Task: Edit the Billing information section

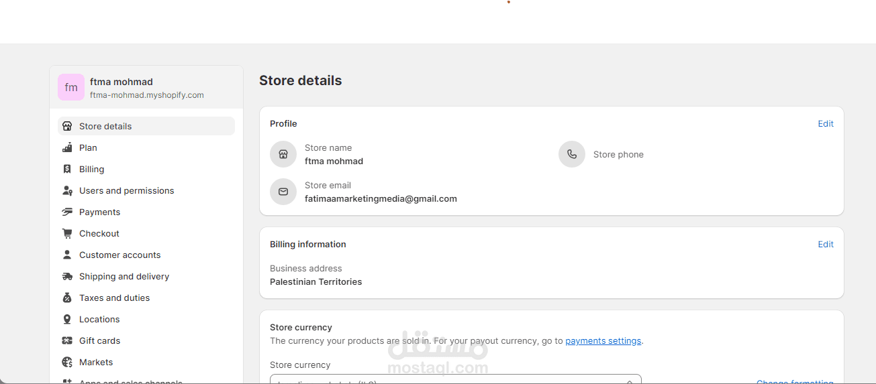Action: [826, 244]
